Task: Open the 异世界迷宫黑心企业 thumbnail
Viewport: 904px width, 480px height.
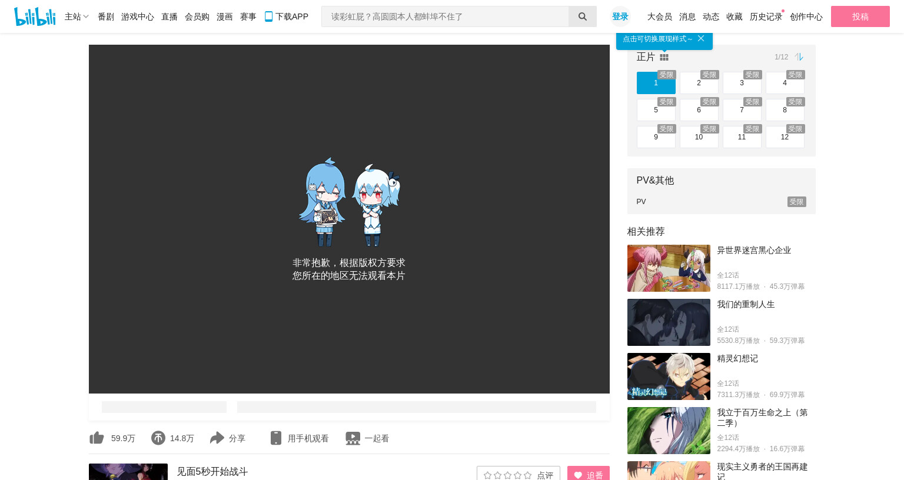Action: tap(669, 268)
